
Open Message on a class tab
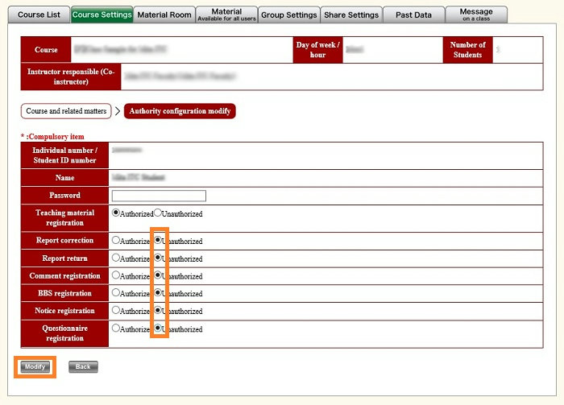pos(476,14)
